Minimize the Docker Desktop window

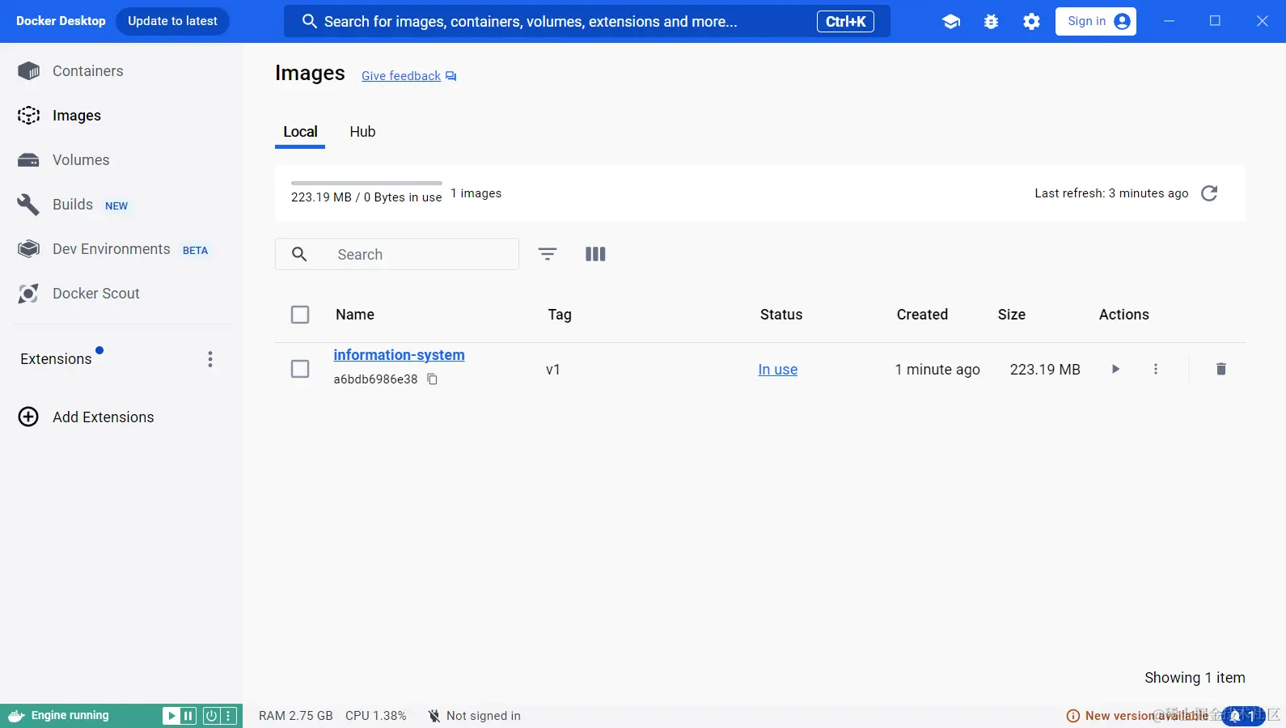click(1169, 21)
